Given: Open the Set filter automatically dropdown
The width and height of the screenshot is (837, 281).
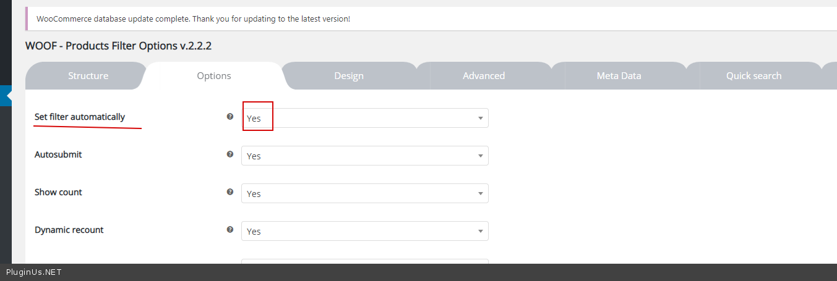Looking at the screenshot, I should 364,118.
